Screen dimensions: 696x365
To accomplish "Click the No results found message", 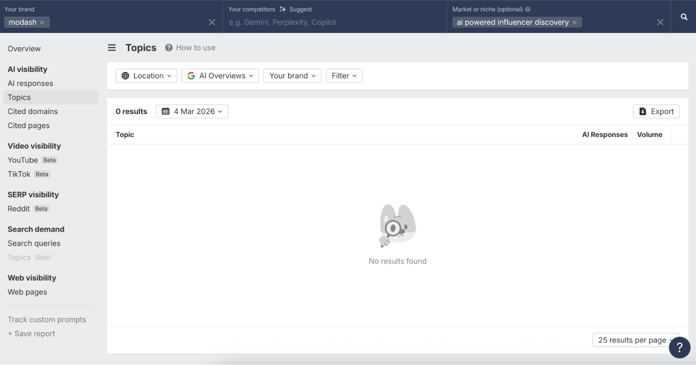I will pyautogui.click(x=398, y=261).
